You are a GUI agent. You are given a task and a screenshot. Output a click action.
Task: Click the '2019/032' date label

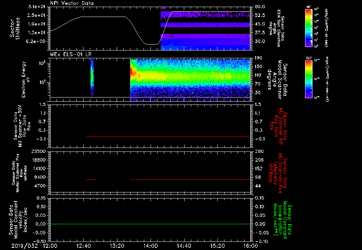click(24, 246)
